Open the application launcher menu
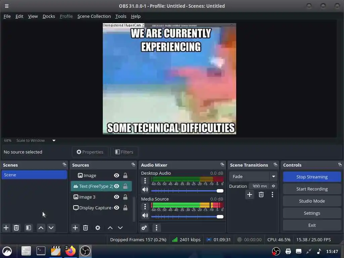The height and width of the screenshot is (258, 344). [x=7, y=251]
